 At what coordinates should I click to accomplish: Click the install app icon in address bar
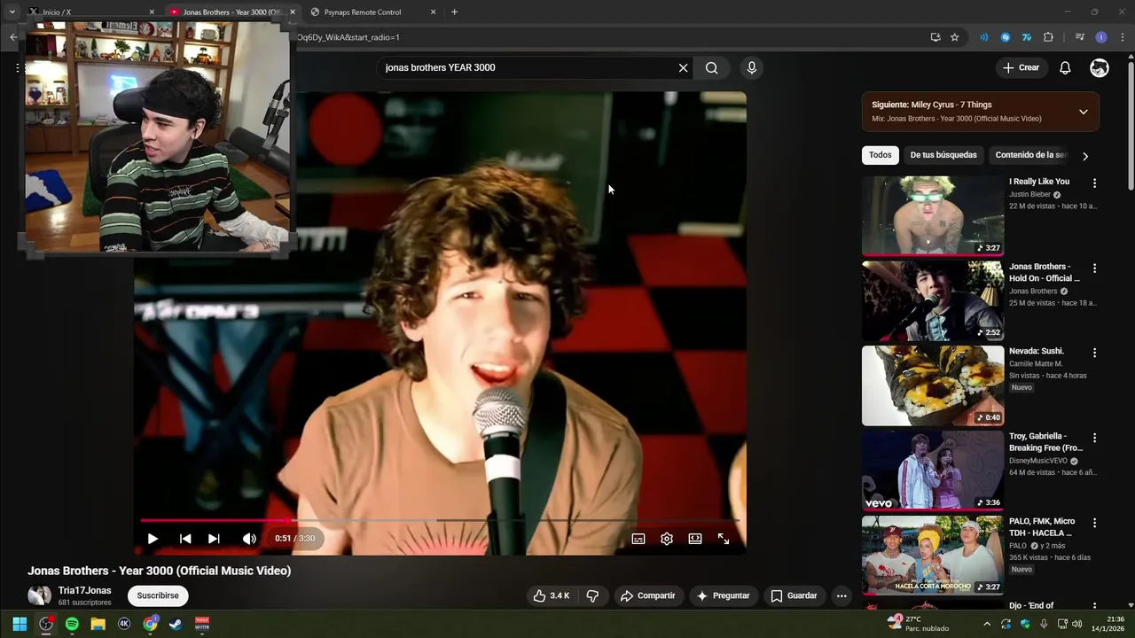click(x=935, y=37)
